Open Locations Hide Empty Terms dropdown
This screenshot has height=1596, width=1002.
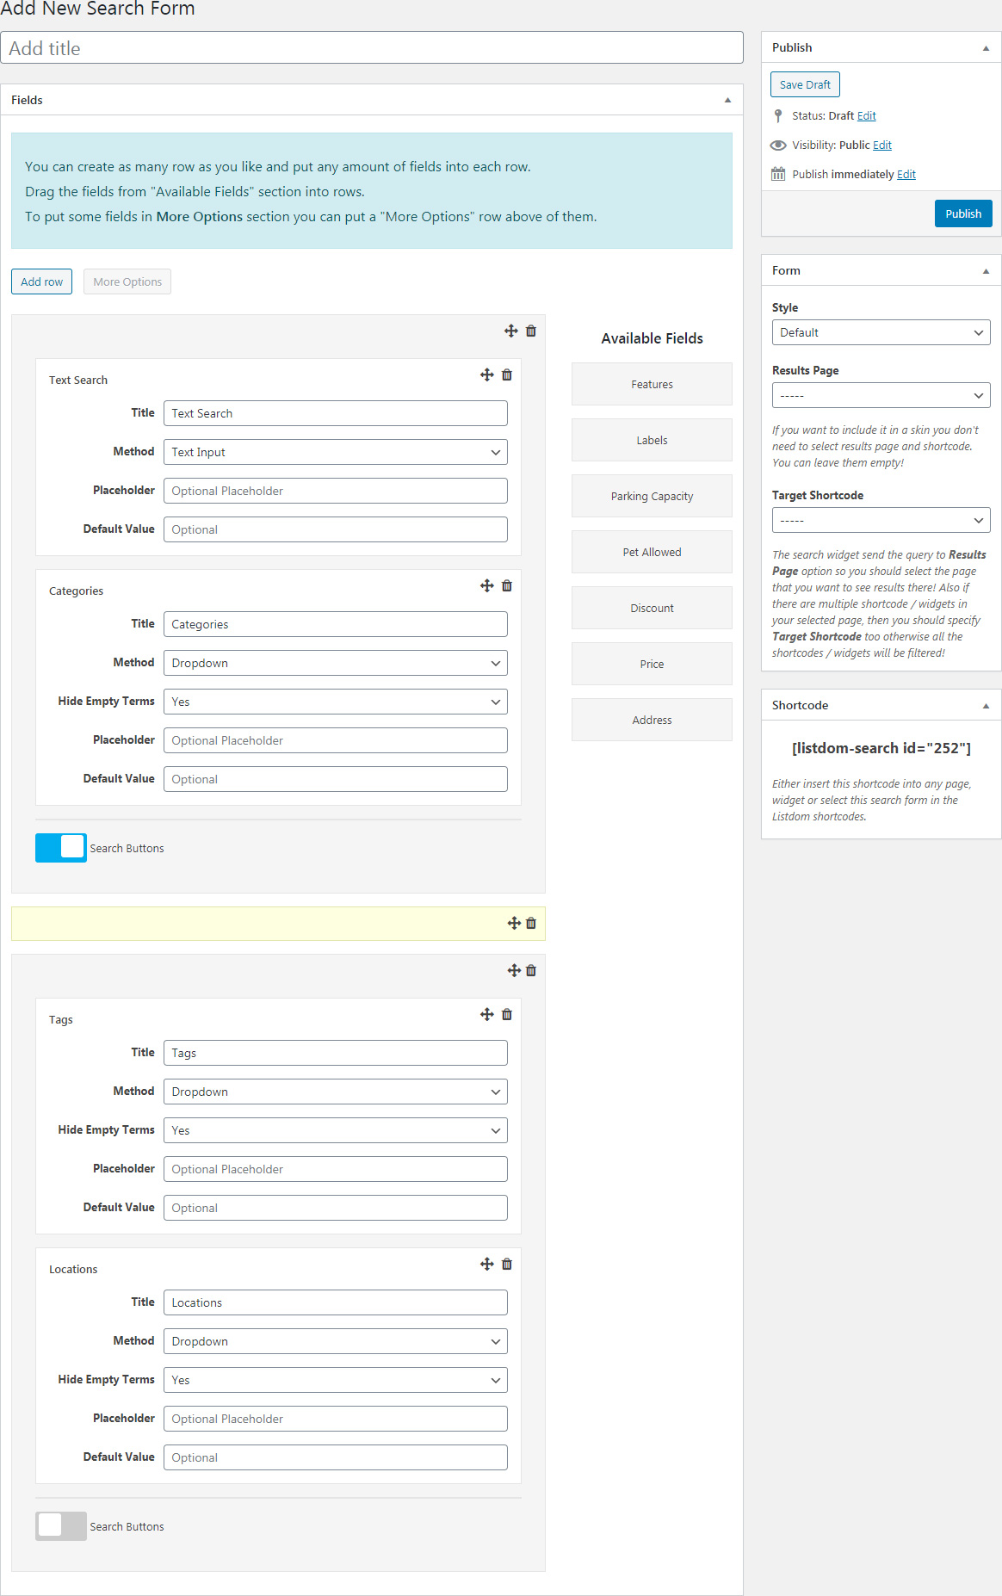pos(336,1380)
